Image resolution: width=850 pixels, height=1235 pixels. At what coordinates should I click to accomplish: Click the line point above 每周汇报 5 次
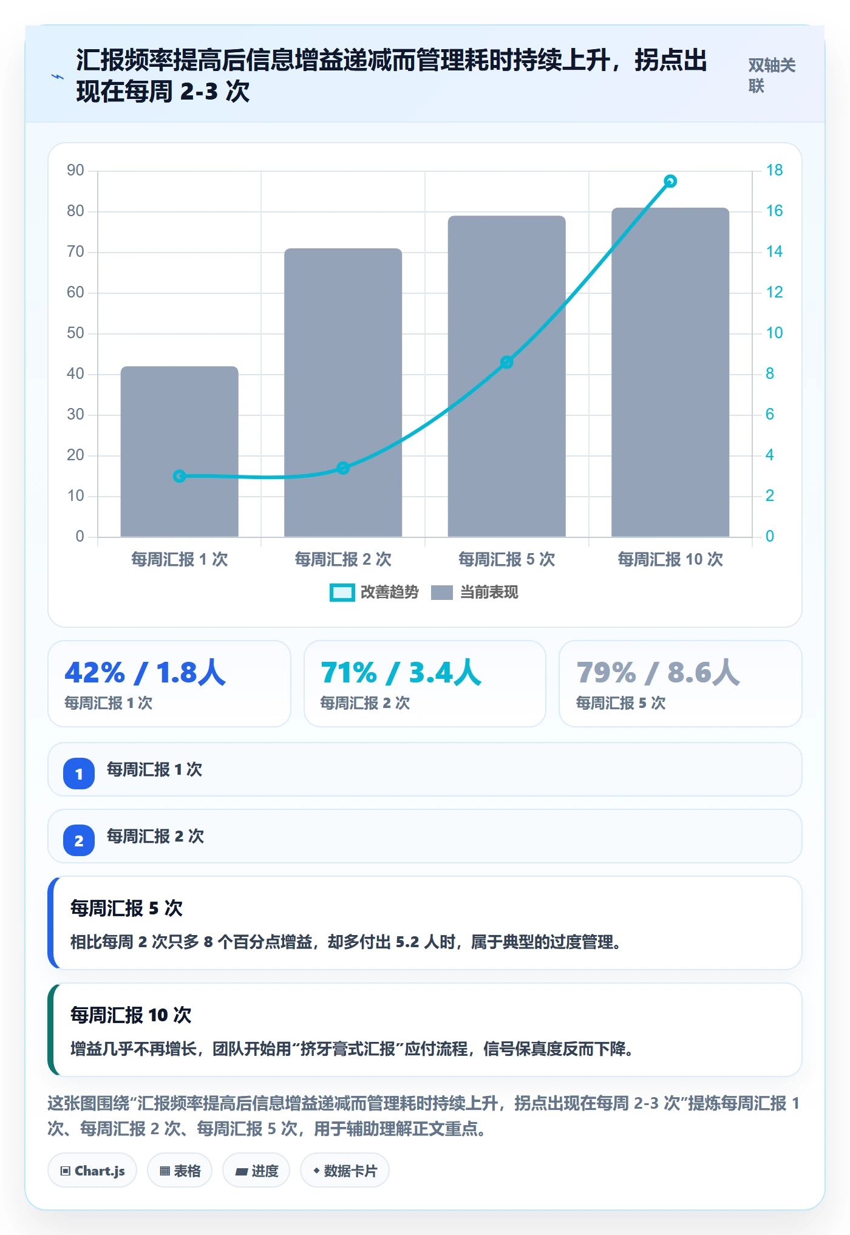(x=507, y=362)
